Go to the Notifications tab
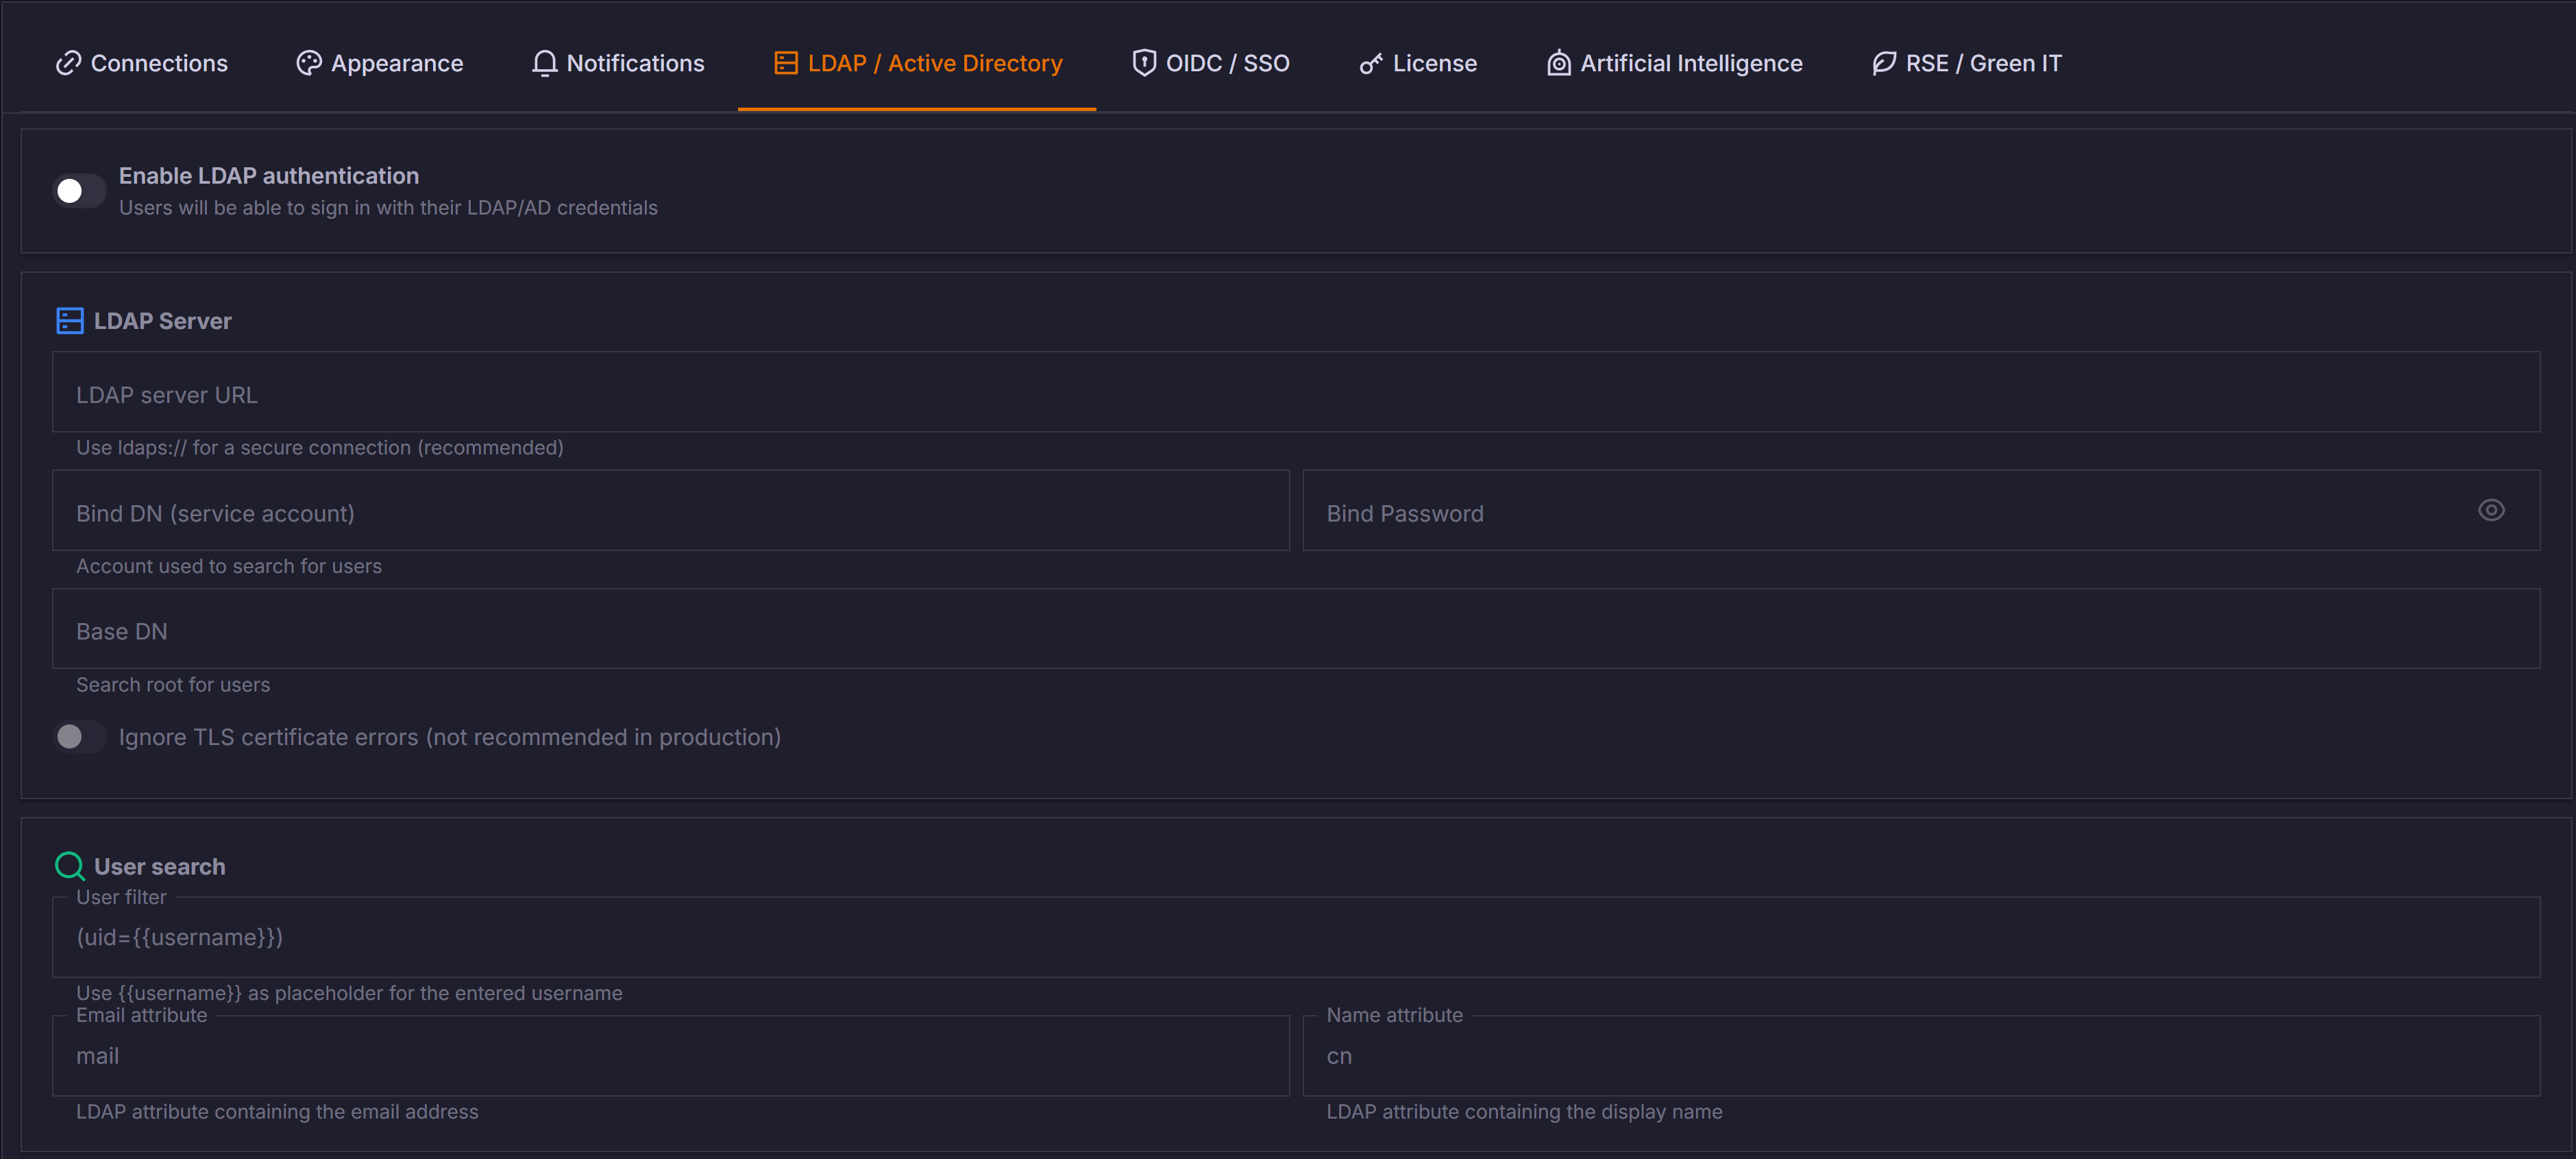2576x1159 pixels. 635,63
